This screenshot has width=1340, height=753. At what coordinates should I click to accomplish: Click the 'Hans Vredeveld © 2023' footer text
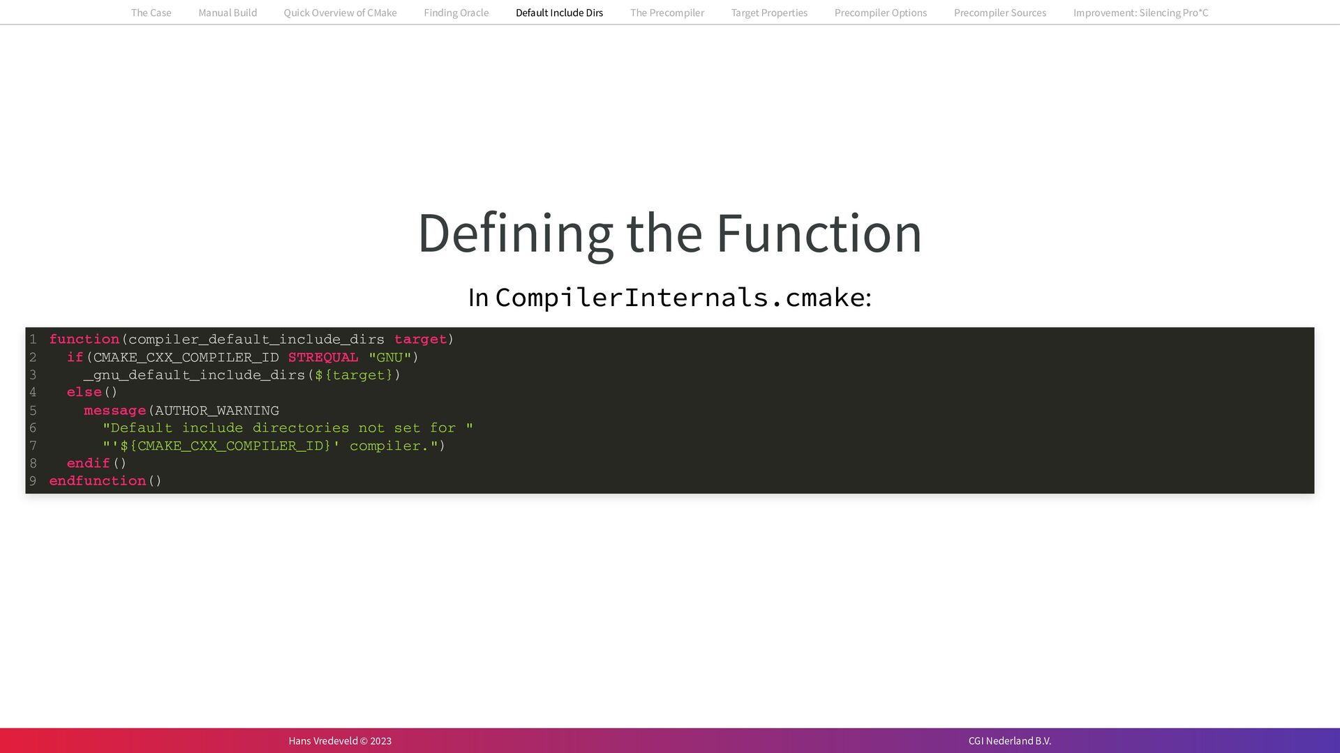pyautogui.click(x=340, y=740)
